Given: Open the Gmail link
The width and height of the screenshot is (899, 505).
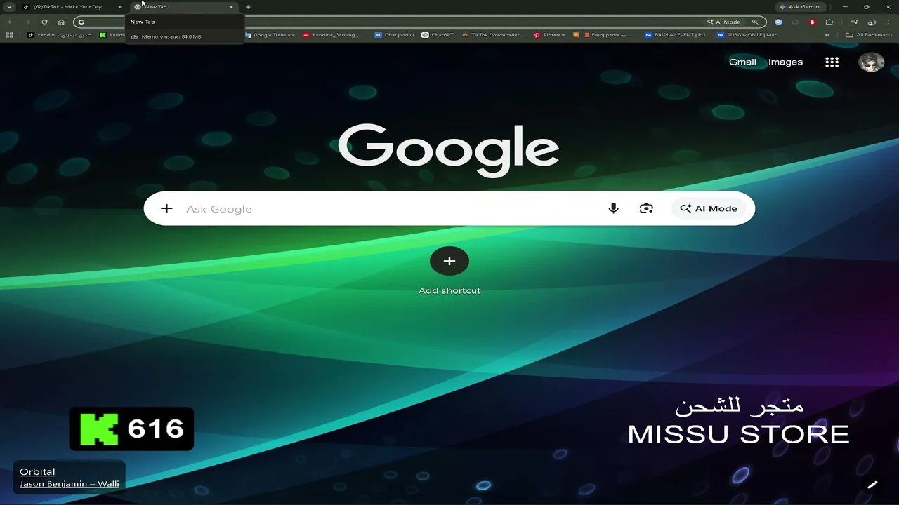Looking at the screenshot, I should click(742, 62).
